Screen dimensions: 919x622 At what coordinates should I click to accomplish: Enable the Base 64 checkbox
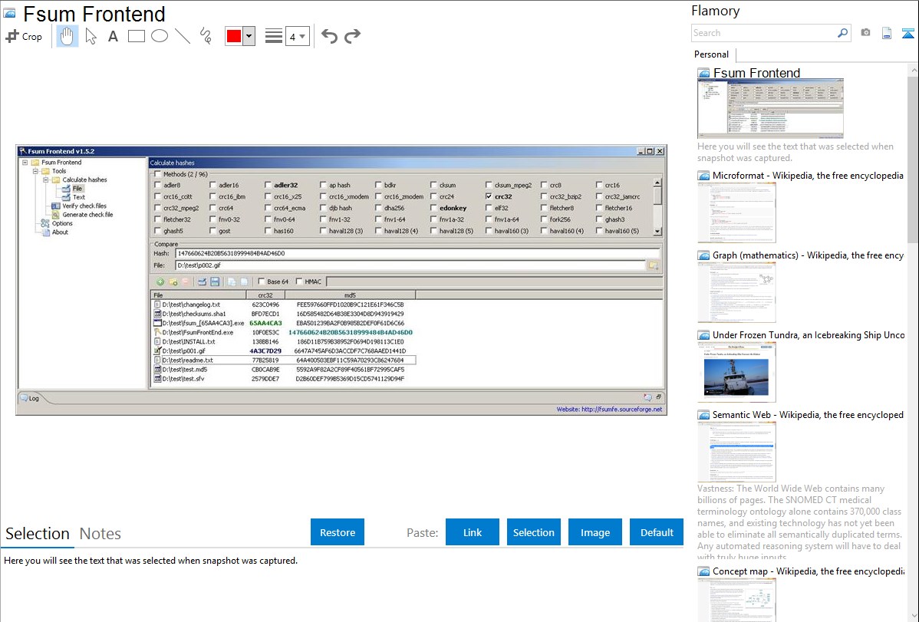coord(262,281)
